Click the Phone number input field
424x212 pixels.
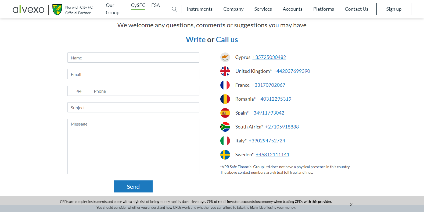(145, 91)
